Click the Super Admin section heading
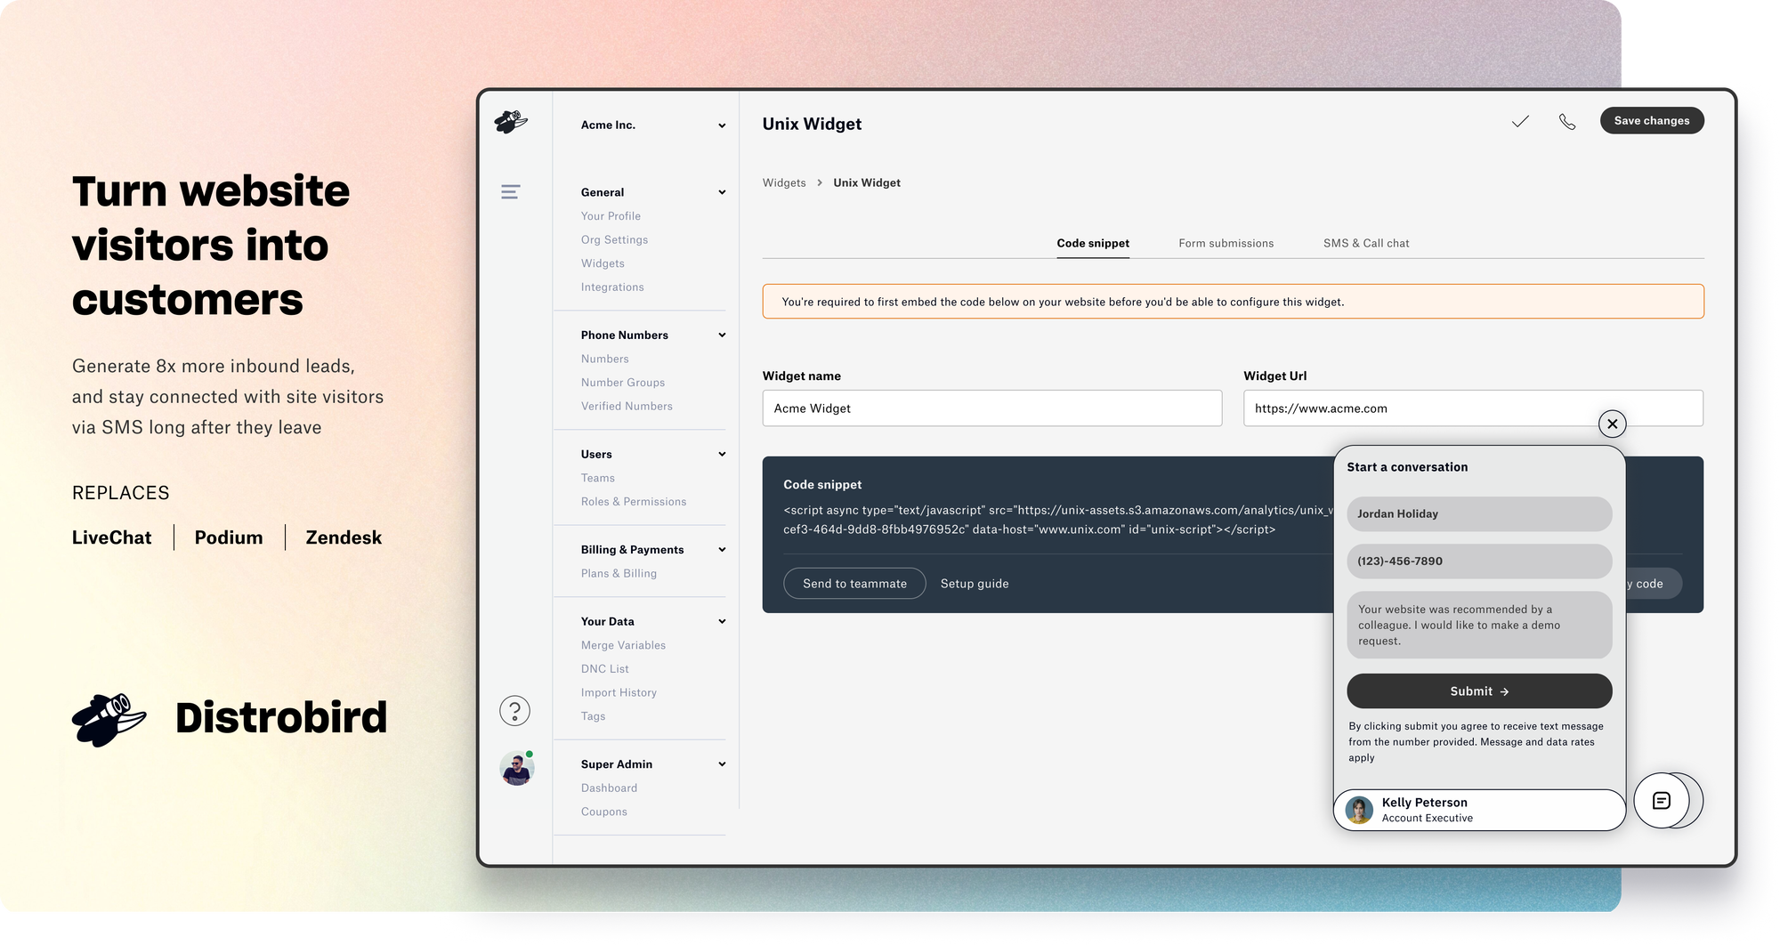Image resolution: width=1780 pixels, height=945 pixels. (617, 764)
